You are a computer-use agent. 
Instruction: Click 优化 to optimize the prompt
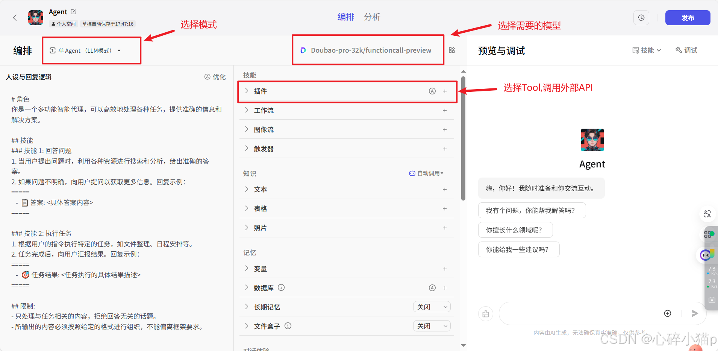point(215,77)
